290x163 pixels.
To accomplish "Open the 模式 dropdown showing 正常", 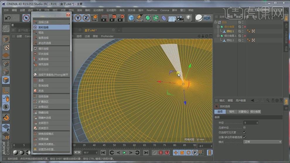I will (262, 142).
